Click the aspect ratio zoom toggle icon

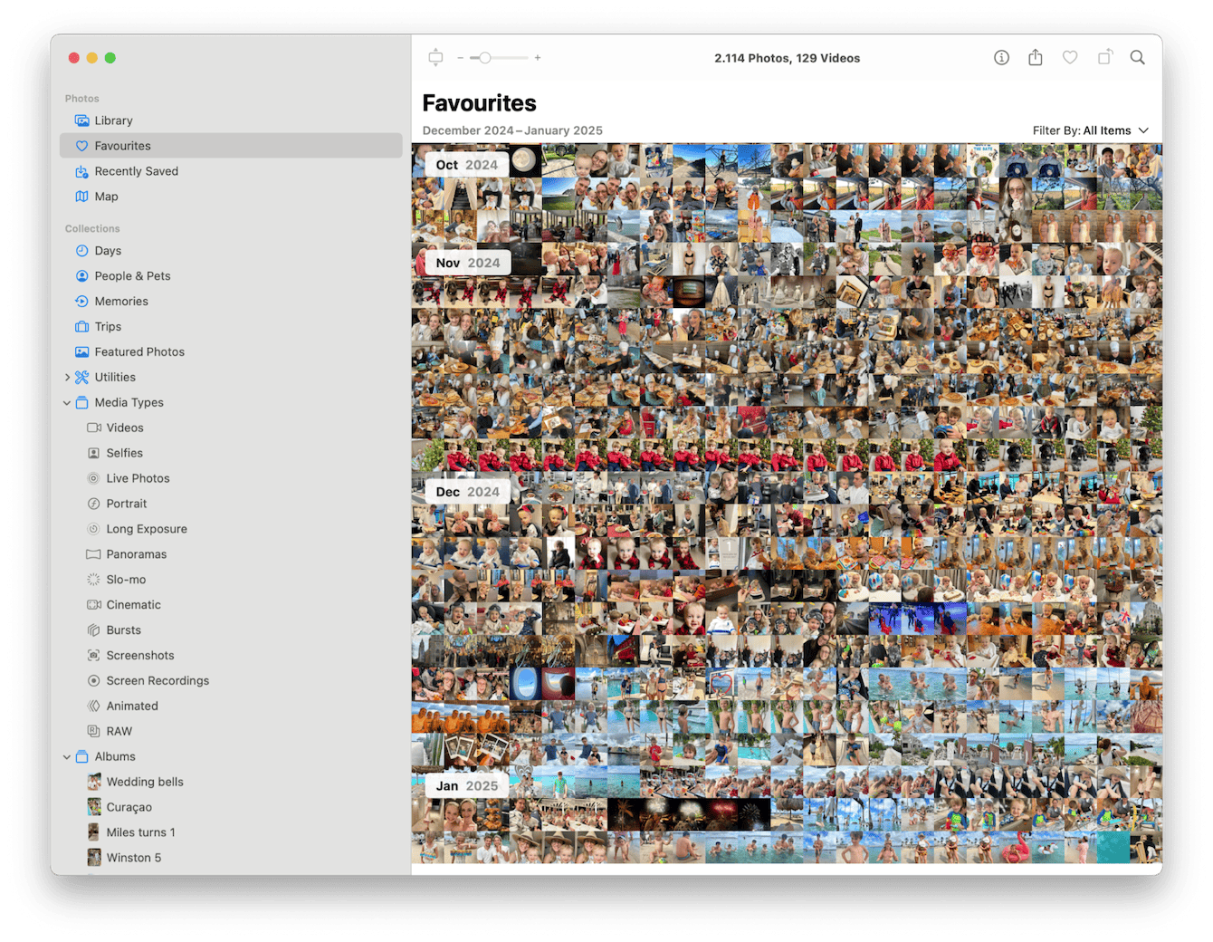(435, 58)
